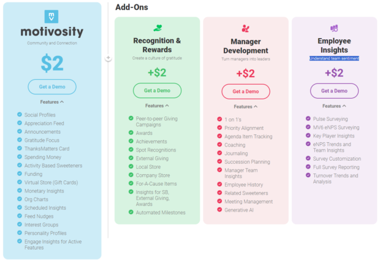Click the purple check next to Survey Customization

coord(308,158)
